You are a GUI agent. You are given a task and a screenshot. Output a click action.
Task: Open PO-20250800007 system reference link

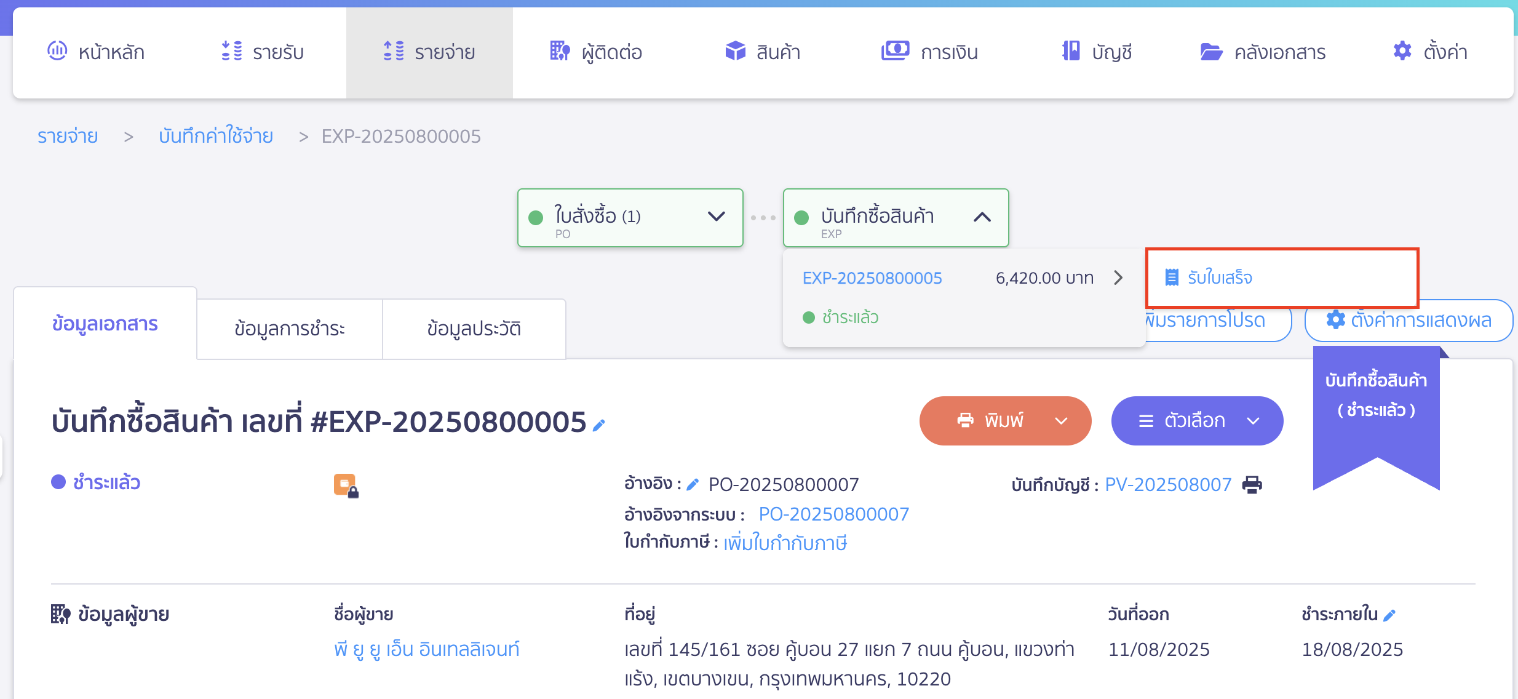[833, 514]
